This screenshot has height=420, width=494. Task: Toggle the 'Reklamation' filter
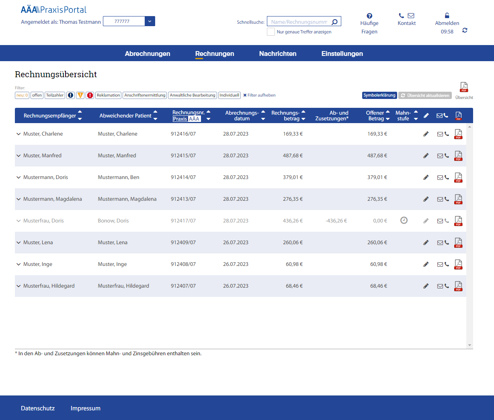[x=108, y=95]
